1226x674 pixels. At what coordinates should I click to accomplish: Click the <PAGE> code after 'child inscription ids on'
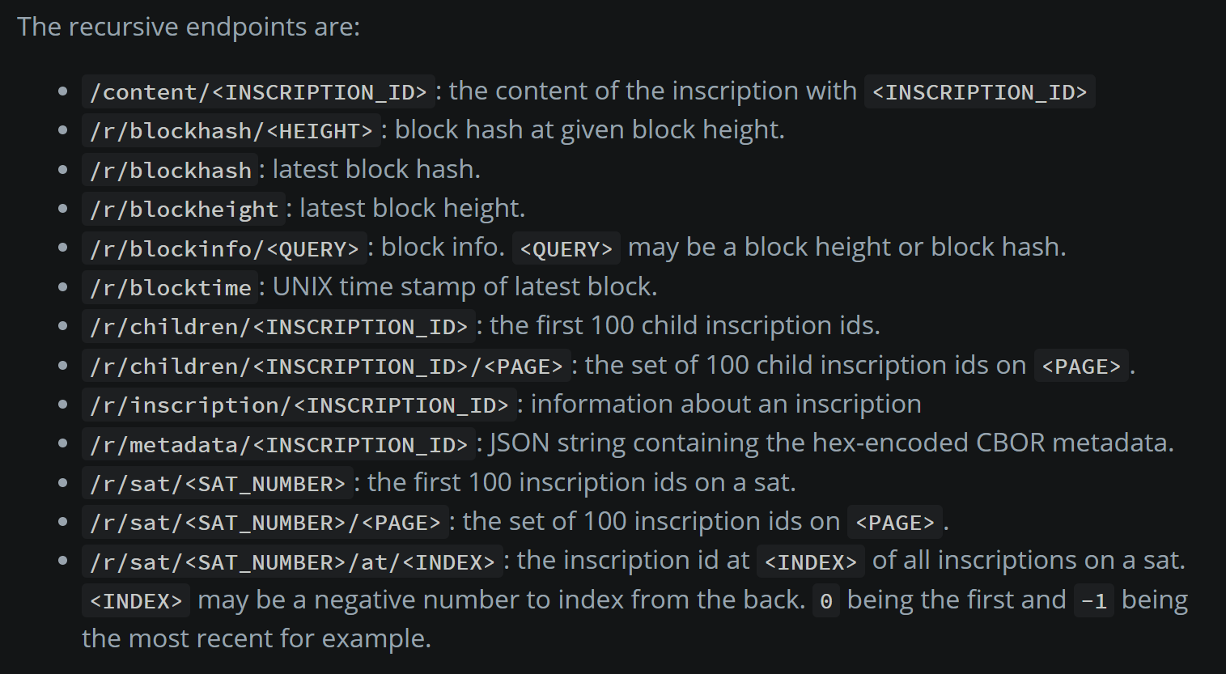point(1081,367)
